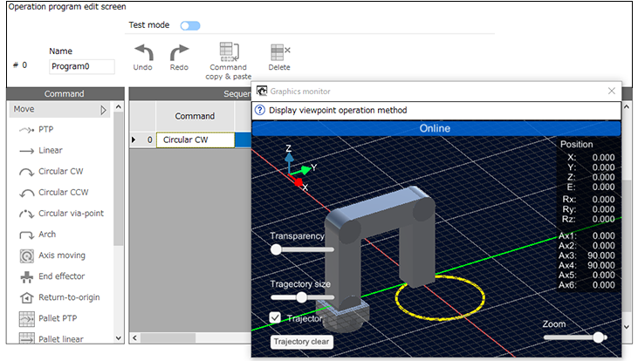
Task: Click the Delete command icon
Action: click(x=280, y=52)
